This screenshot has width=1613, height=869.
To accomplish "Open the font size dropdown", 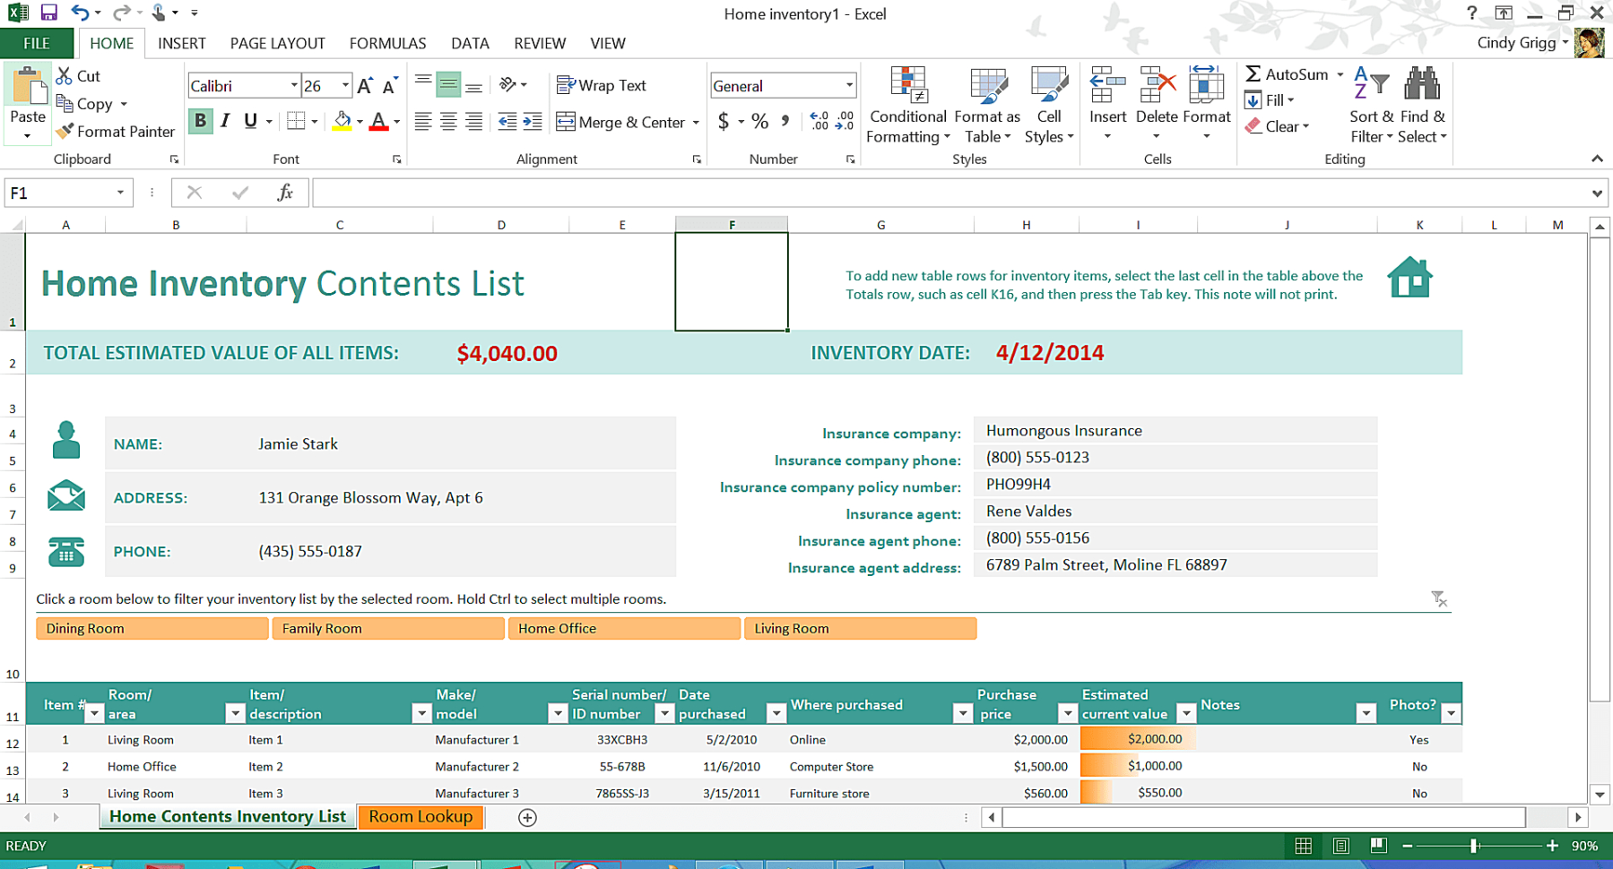I will click(344, 85).
